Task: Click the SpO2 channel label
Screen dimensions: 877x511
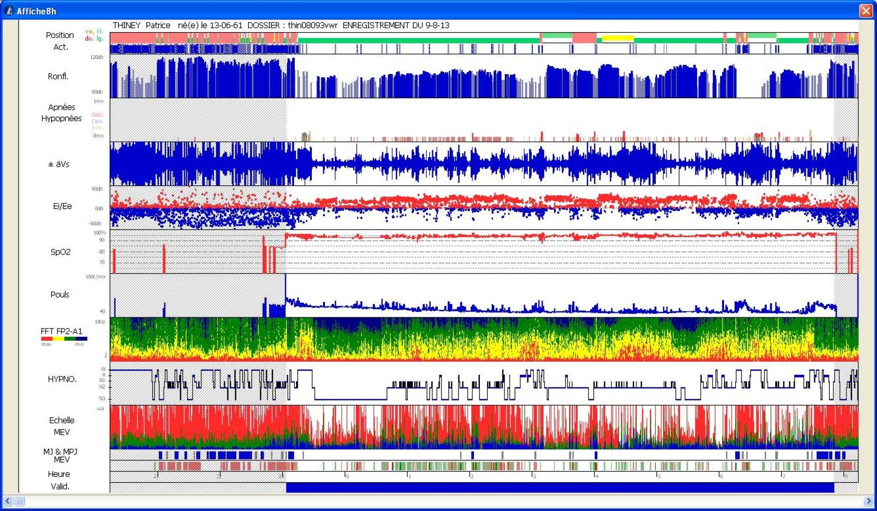Action: (x=60, y=252)
